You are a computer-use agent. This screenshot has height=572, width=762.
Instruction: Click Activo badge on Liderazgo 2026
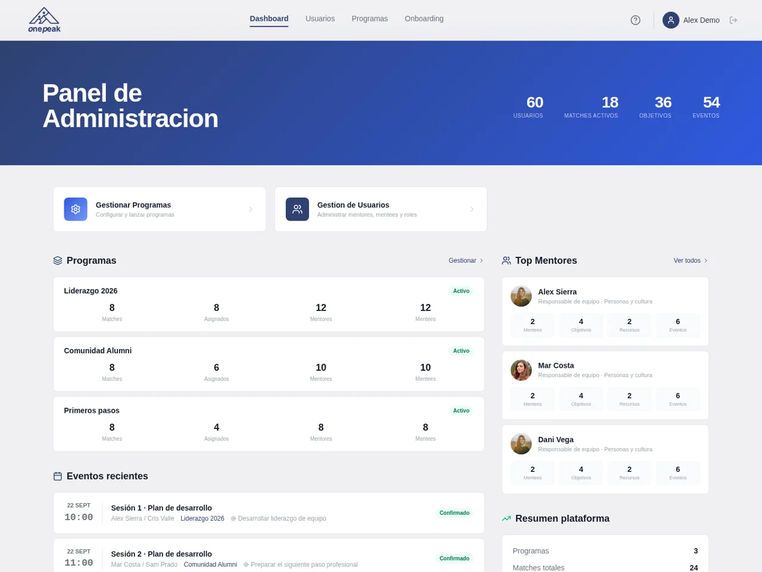tap(461, 291)
